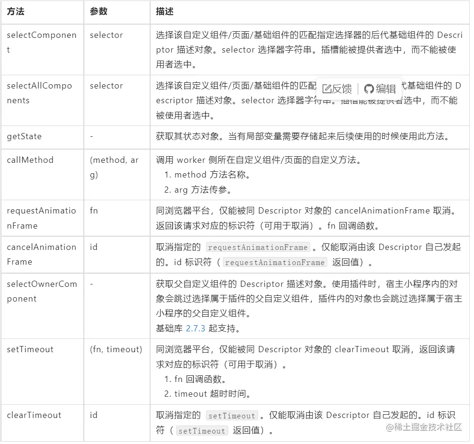
Task: Click the setTimeout code tag before 返回值
Action: click(202, 431)
